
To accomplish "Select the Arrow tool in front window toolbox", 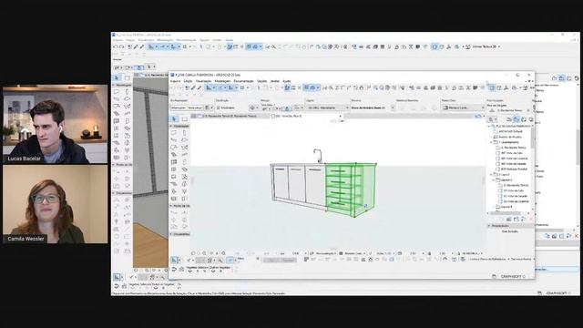I will (175, 119).
